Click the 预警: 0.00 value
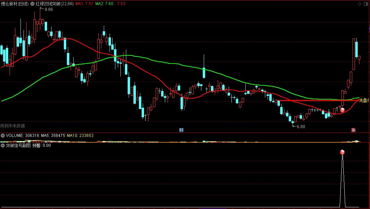The width and height of the screenshot is (370, 209). pyautogui.click(x=42, y=145)
